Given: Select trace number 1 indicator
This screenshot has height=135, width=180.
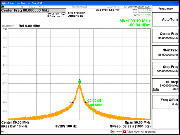Looking at the screenshot, I should click(139, 10).
